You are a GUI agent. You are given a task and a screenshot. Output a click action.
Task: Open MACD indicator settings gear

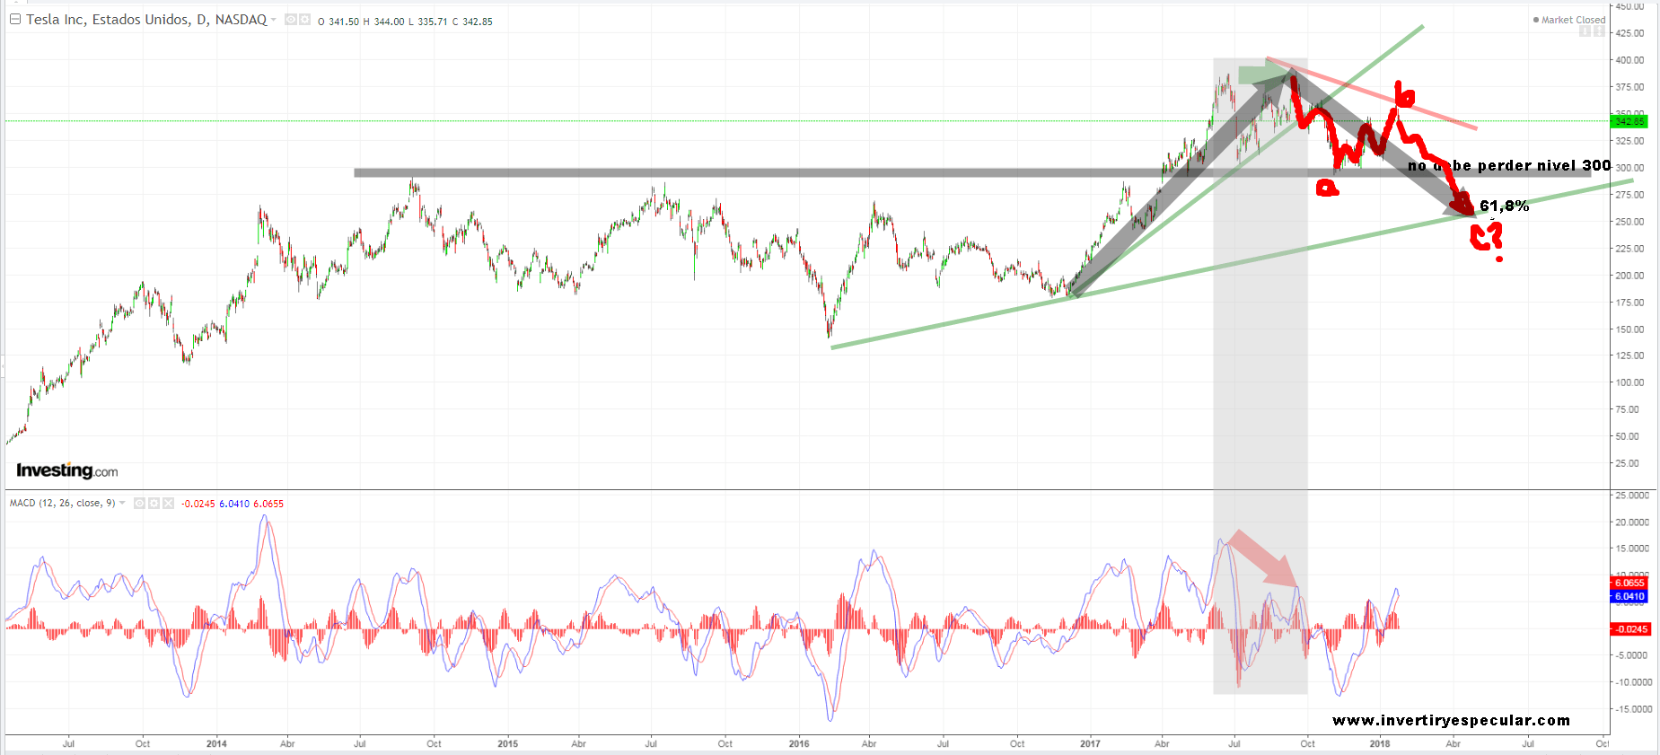pos(154,504)
